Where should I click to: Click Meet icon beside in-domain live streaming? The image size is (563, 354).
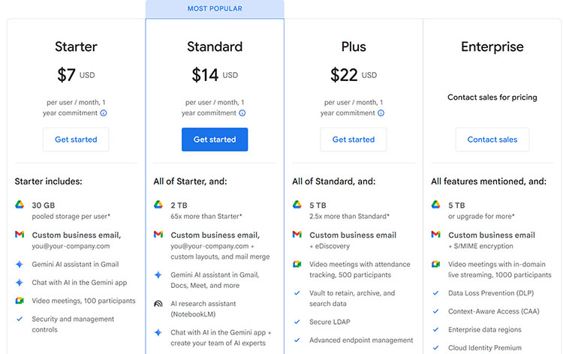point(435,264)
